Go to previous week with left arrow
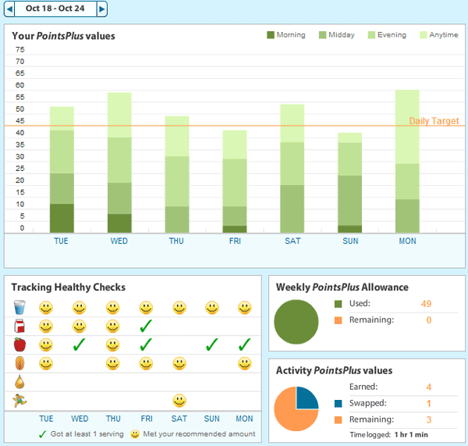 point(9,9)
